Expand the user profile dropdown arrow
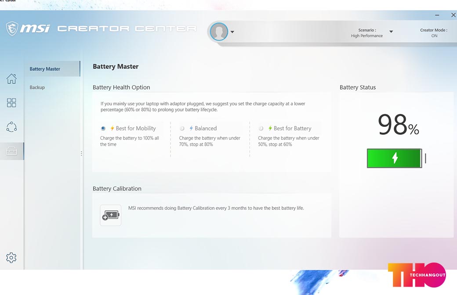 (232, 32)
